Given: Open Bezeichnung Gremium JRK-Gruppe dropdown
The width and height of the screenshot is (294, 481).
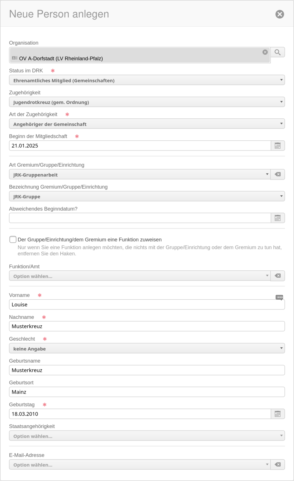Looking at the screenshot, I should (x=147, y=196).
